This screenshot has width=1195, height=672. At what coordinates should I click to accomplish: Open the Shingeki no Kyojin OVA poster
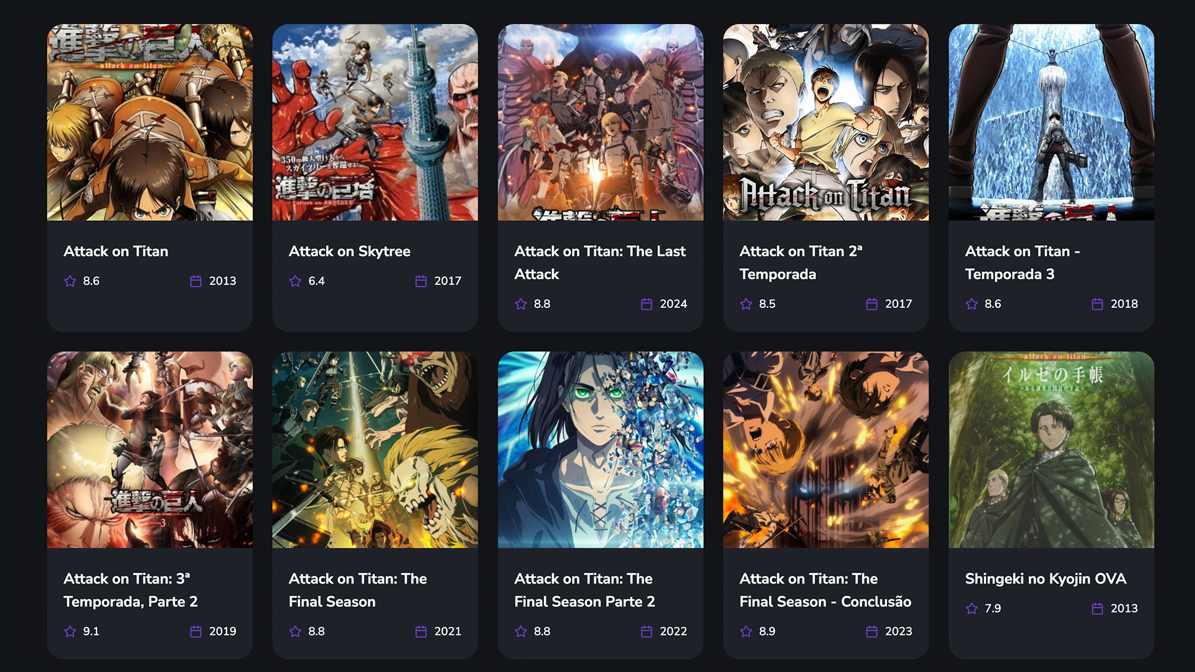point(1051,450)
